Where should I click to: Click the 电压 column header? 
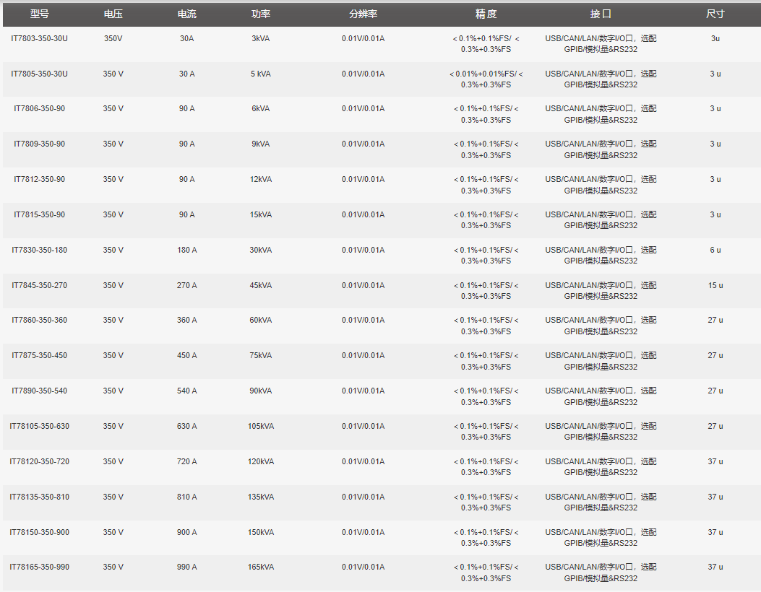pyautogui.click(x=113, y=14)
